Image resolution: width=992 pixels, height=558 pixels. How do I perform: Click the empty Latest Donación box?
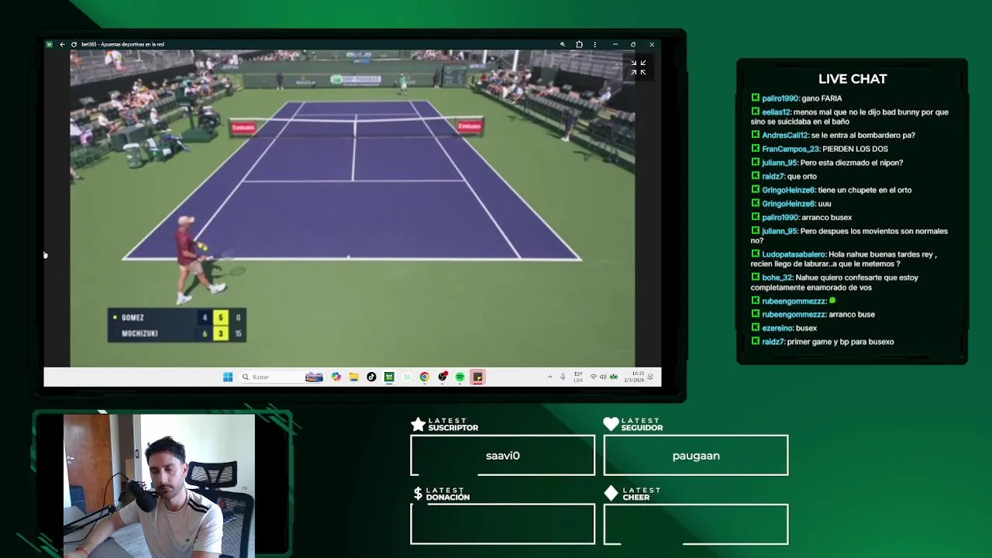[x=502, y=524]
